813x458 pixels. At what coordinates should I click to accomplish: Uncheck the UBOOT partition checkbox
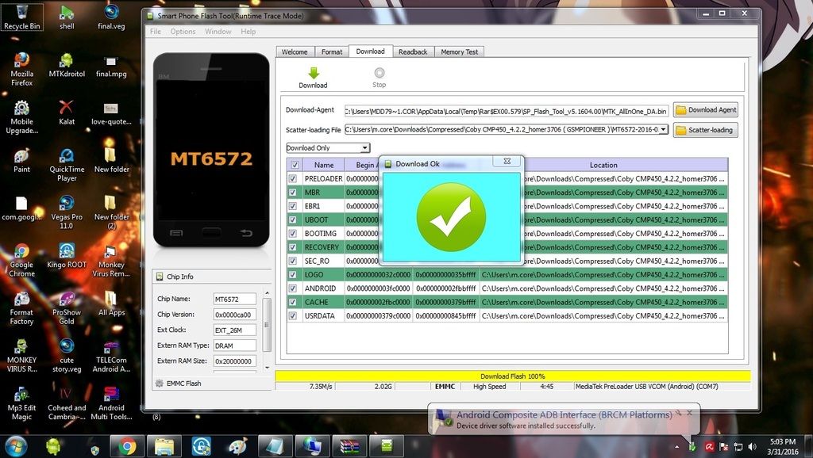pyautogui.click(x=293, y=220)
